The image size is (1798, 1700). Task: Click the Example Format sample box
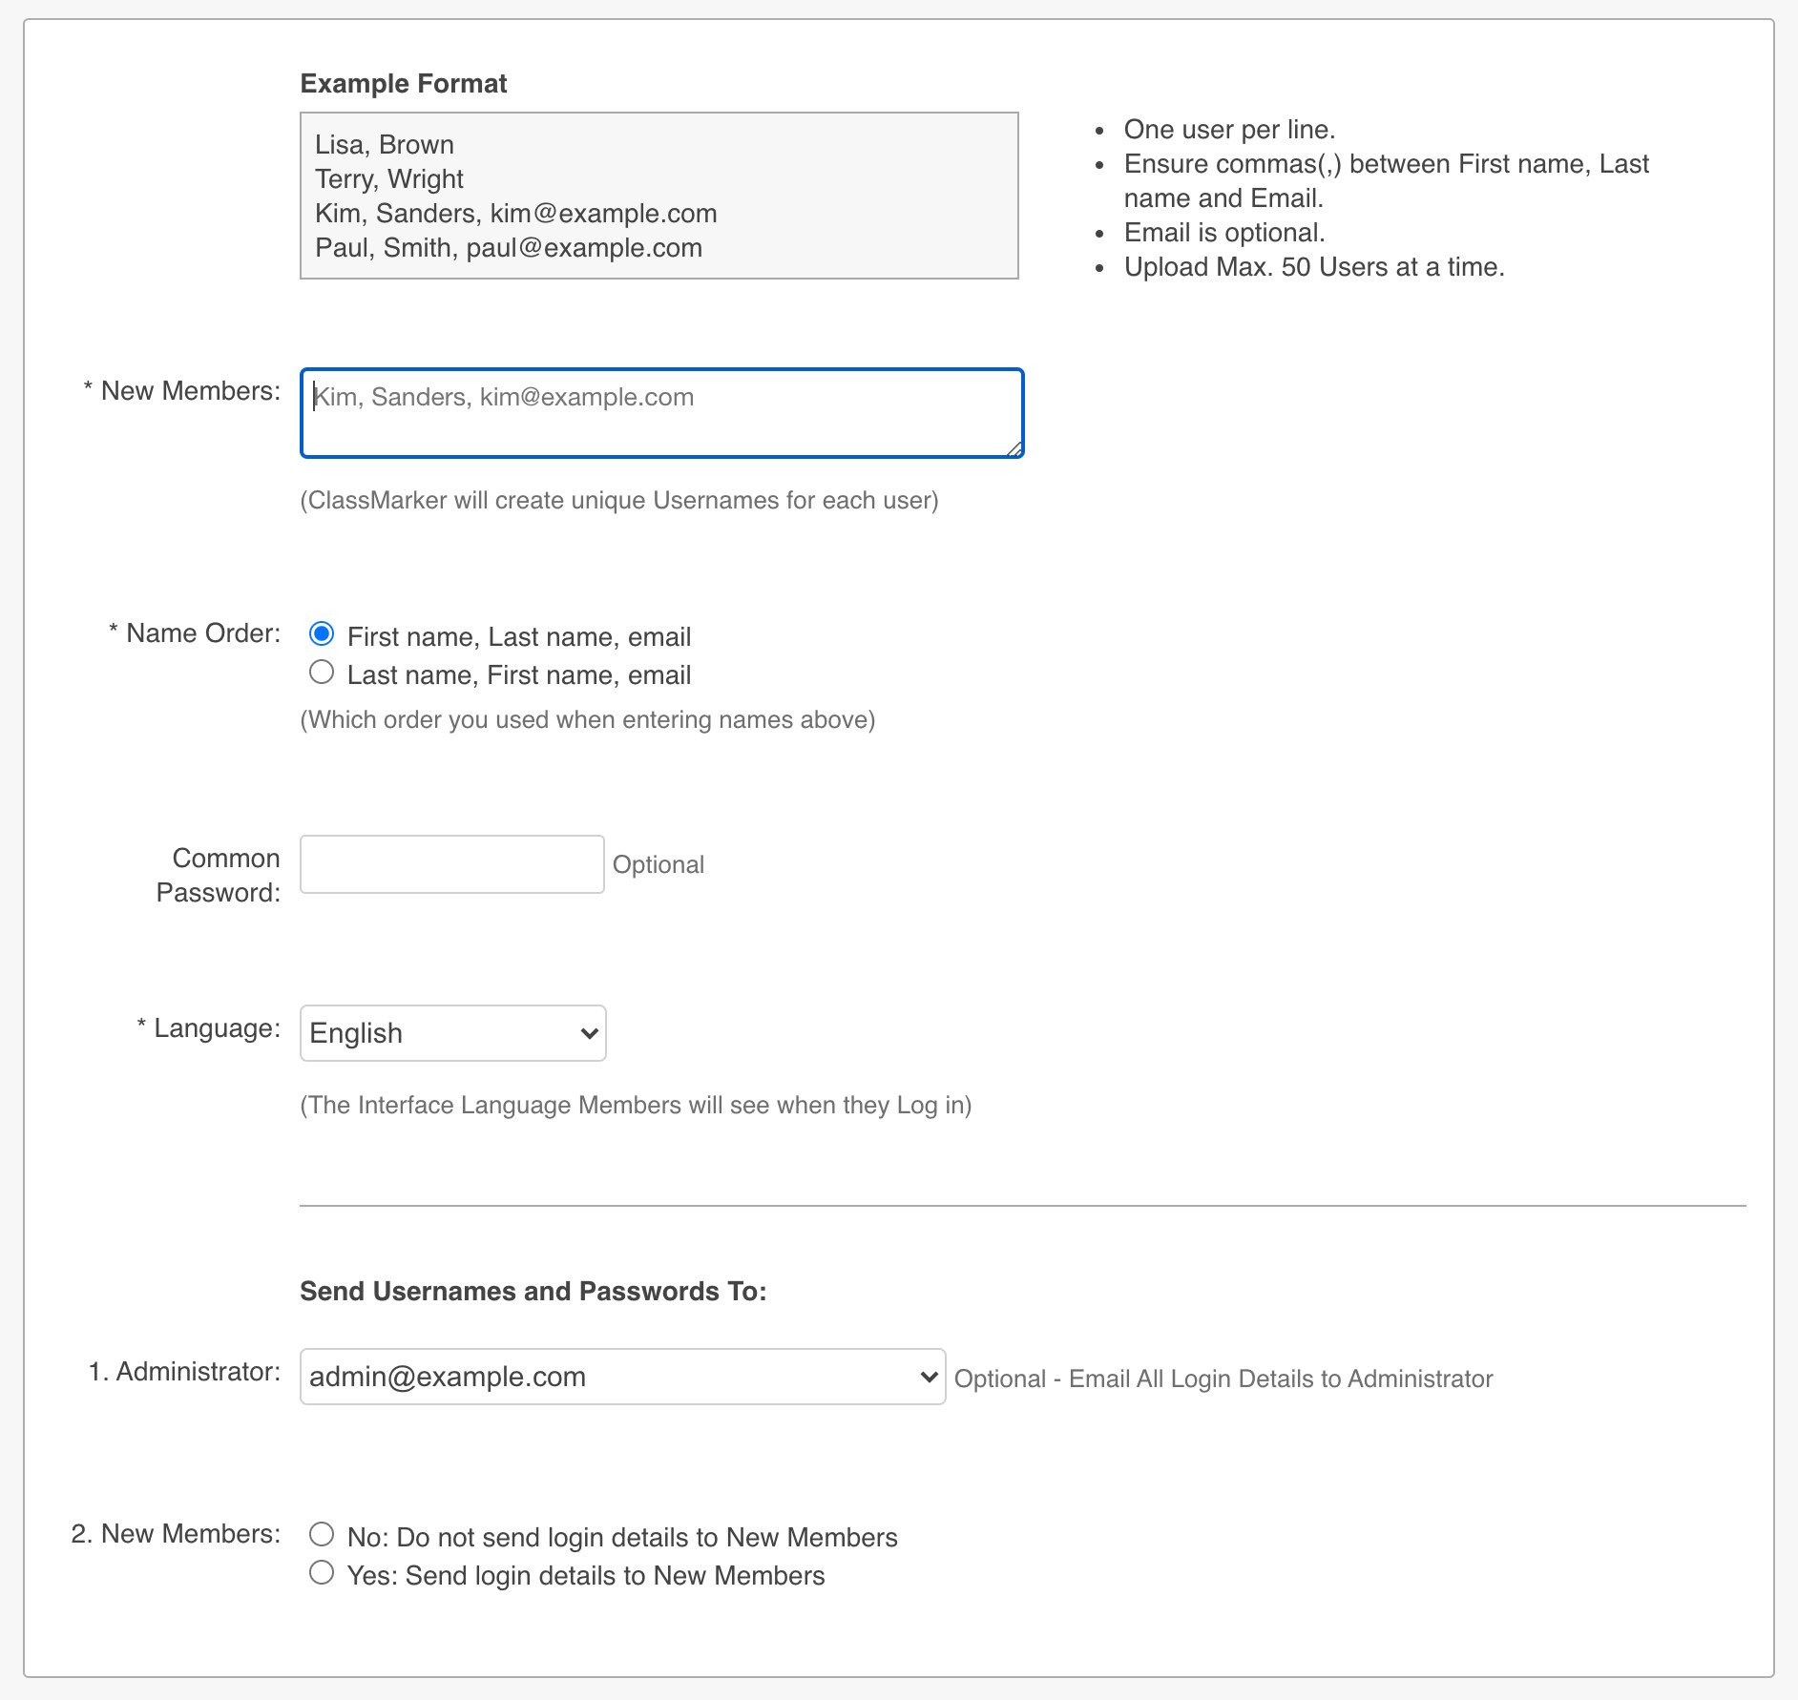click(659, 196)
